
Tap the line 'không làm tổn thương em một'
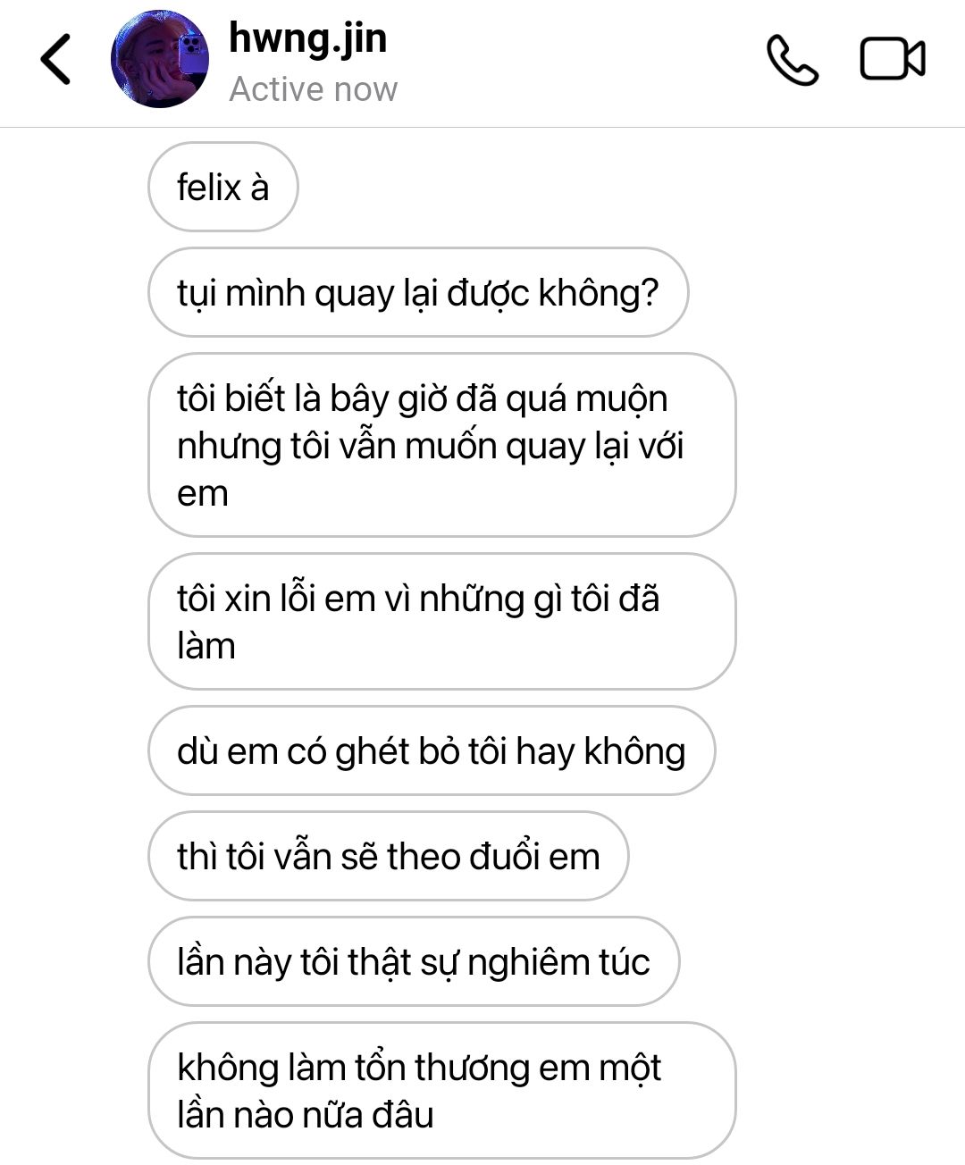click(419, 1068)
